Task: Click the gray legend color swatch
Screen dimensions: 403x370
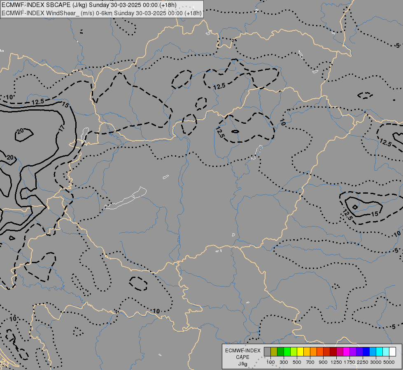Action: point(267,351)
